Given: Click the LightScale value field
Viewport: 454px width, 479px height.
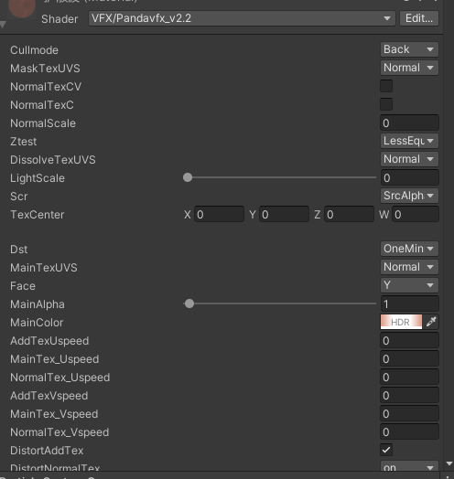Looking at the screenshot, I should click(409, 177).
